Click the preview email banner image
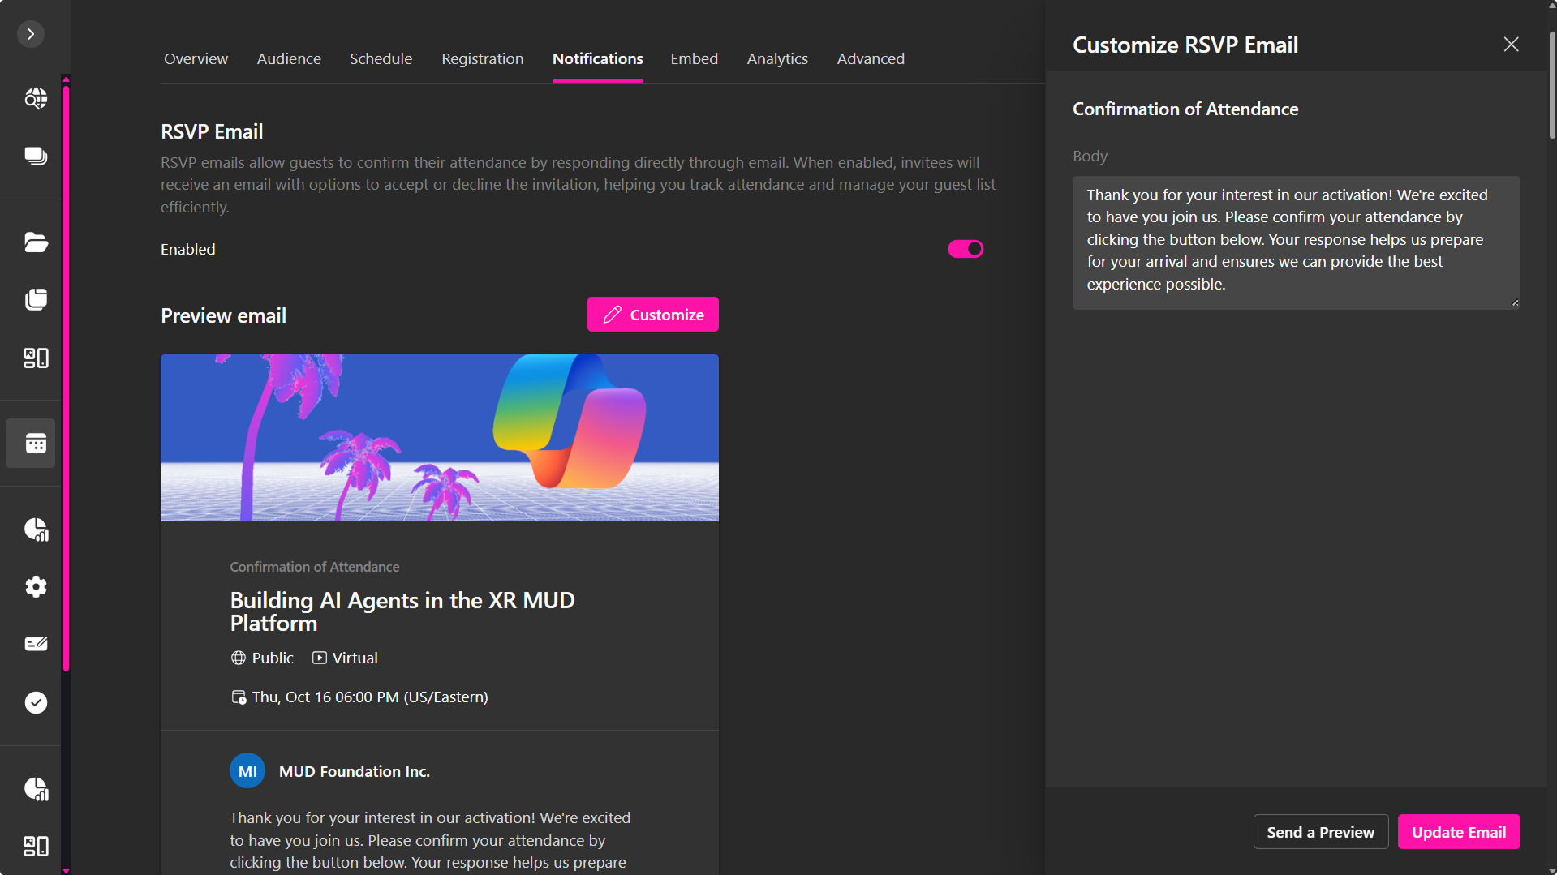Viewport: 1557px width, 875px height. tap(439, 438)
